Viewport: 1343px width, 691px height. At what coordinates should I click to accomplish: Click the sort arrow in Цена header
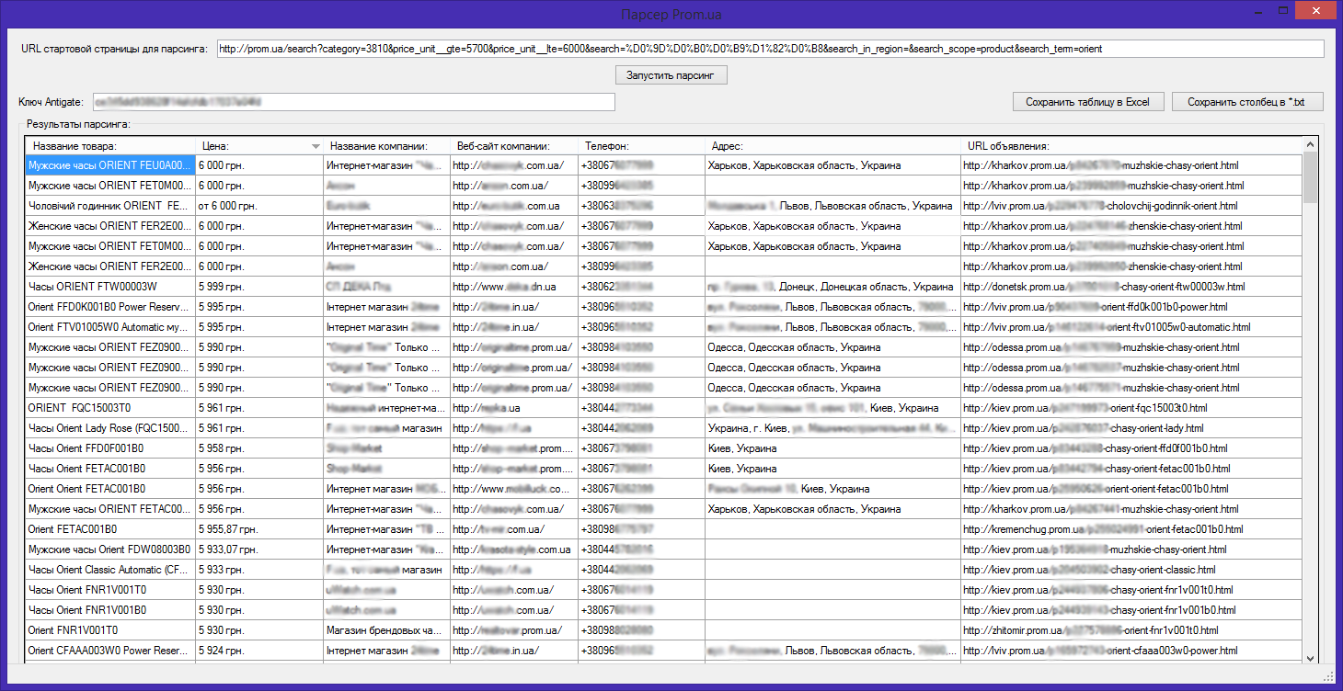tap(316, 146)
